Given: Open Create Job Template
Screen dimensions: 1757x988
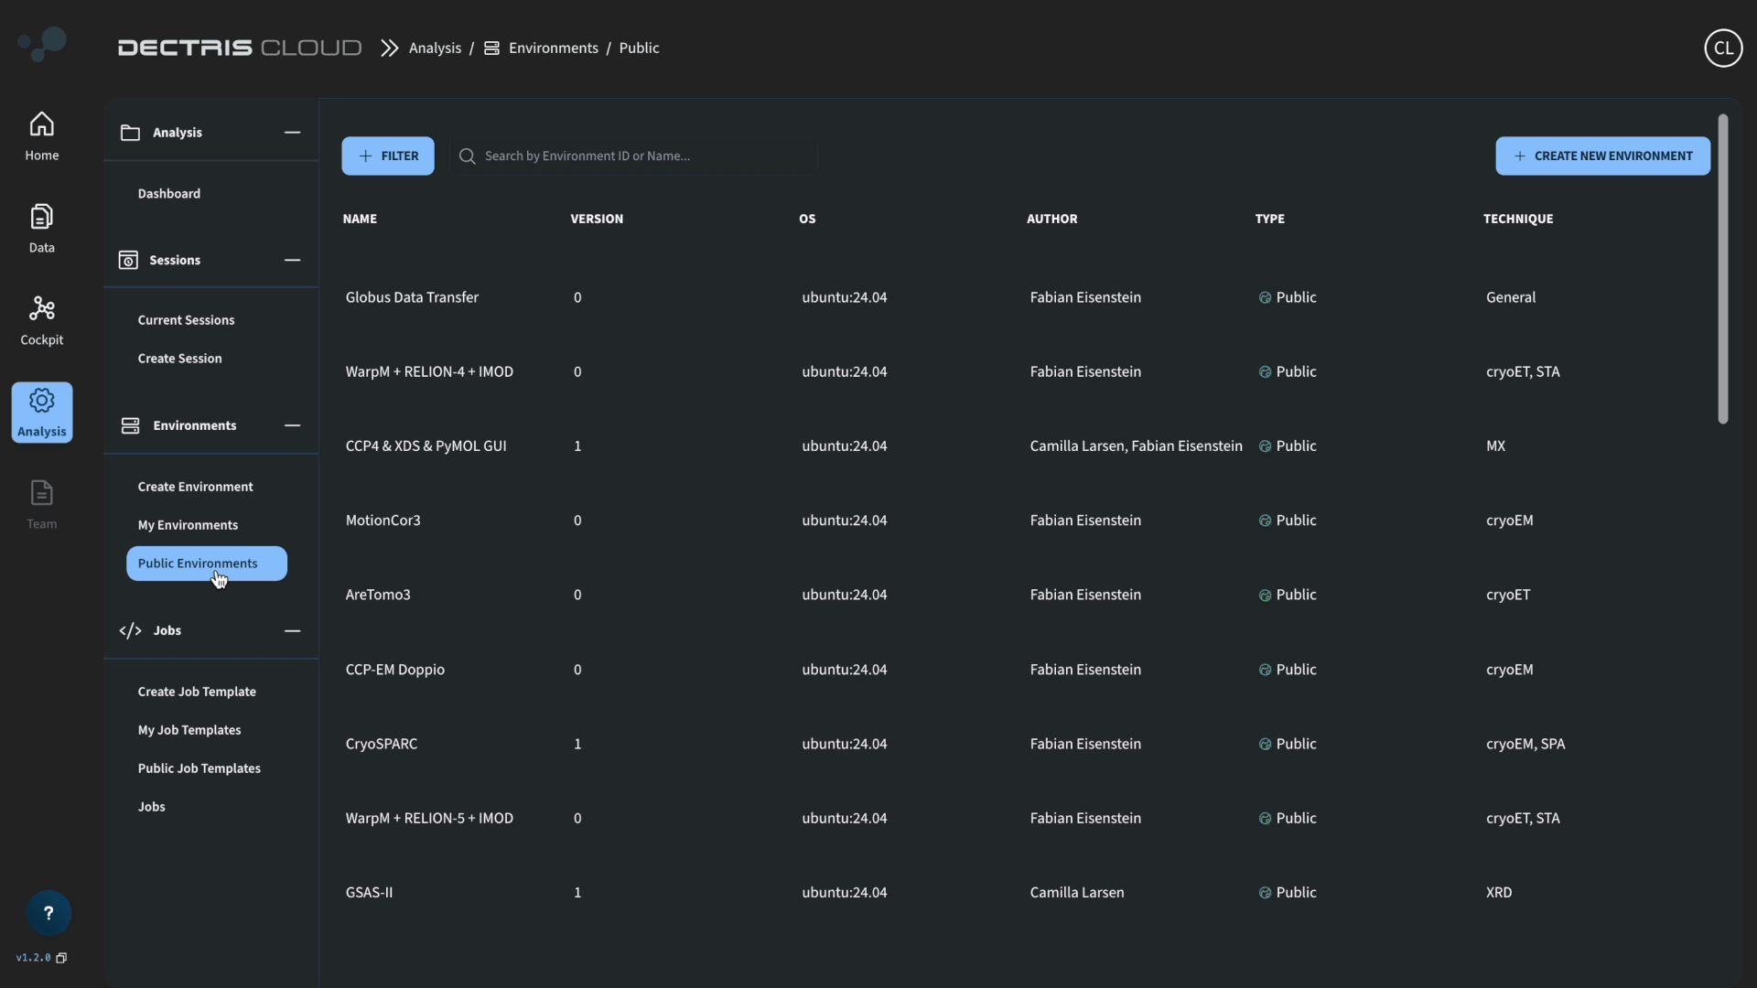Looking at the screenshot, I should (197, 692).
